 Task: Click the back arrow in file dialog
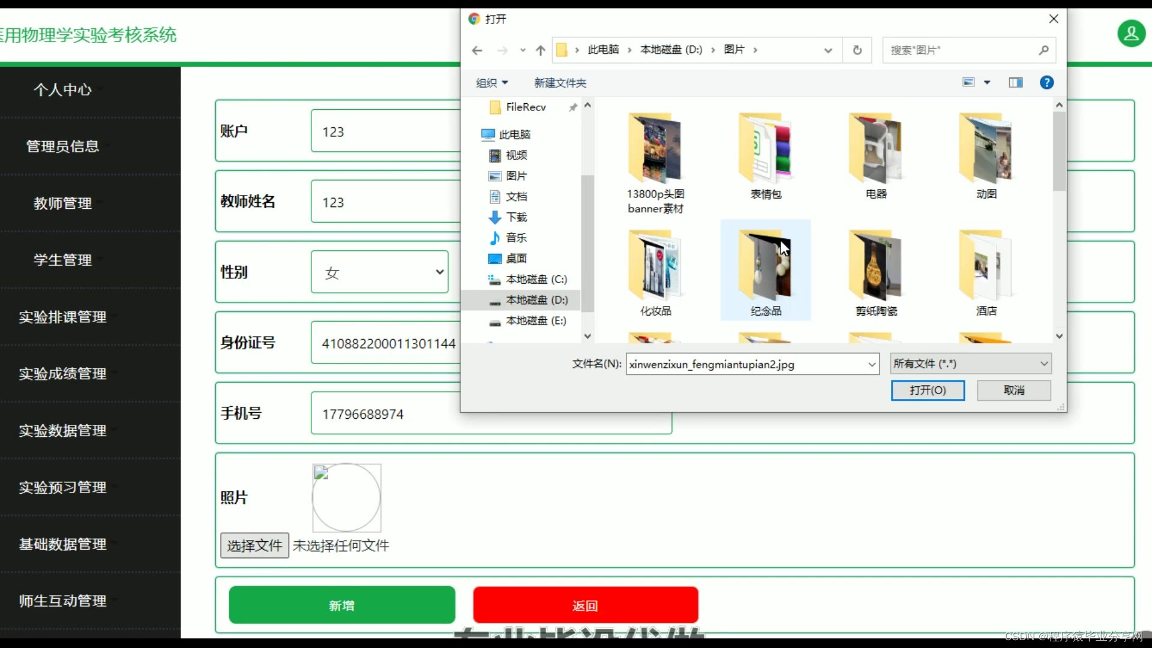tap(477, 50)
